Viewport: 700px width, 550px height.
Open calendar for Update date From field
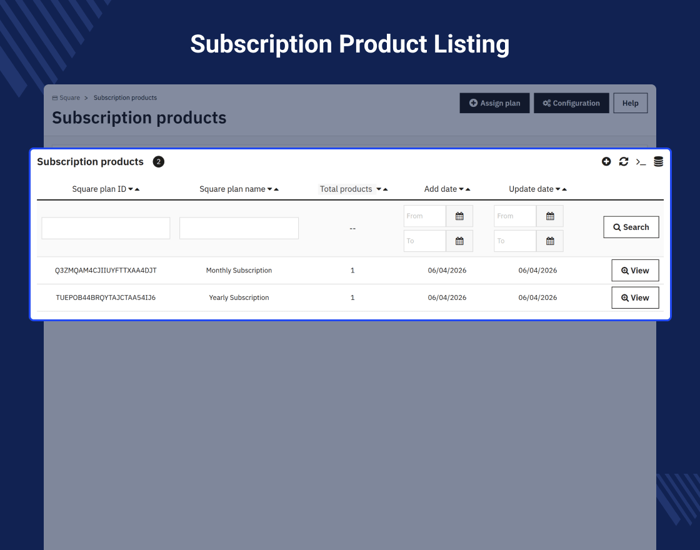coord(550,216)
